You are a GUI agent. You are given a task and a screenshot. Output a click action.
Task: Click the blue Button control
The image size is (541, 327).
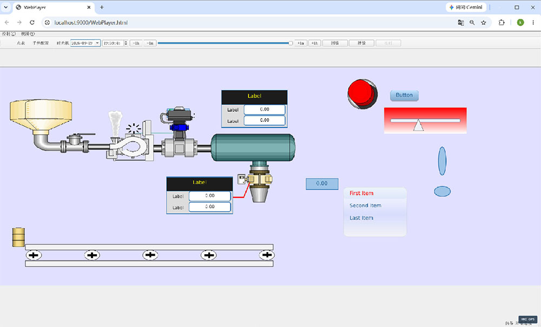pyautogui.click(x=404, y=96)
